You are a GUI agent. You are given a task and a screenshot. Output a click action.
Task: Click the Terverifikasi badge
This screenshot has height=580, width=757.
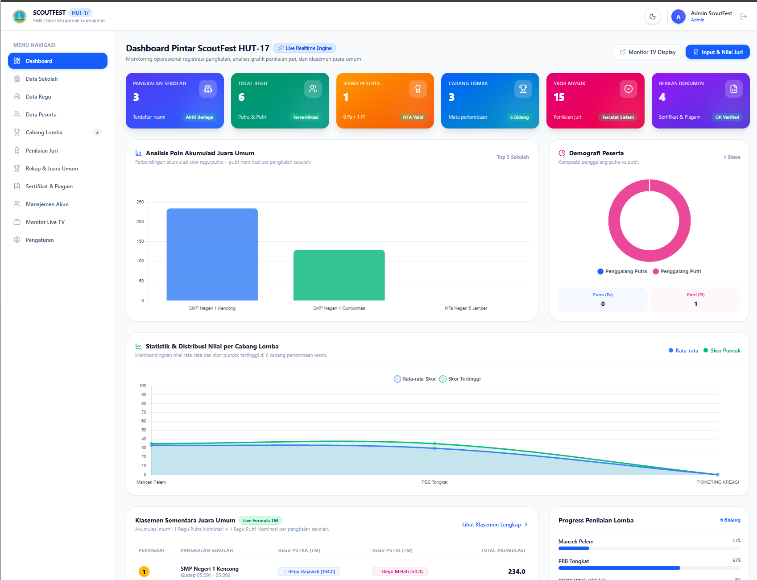click(306, 117)
